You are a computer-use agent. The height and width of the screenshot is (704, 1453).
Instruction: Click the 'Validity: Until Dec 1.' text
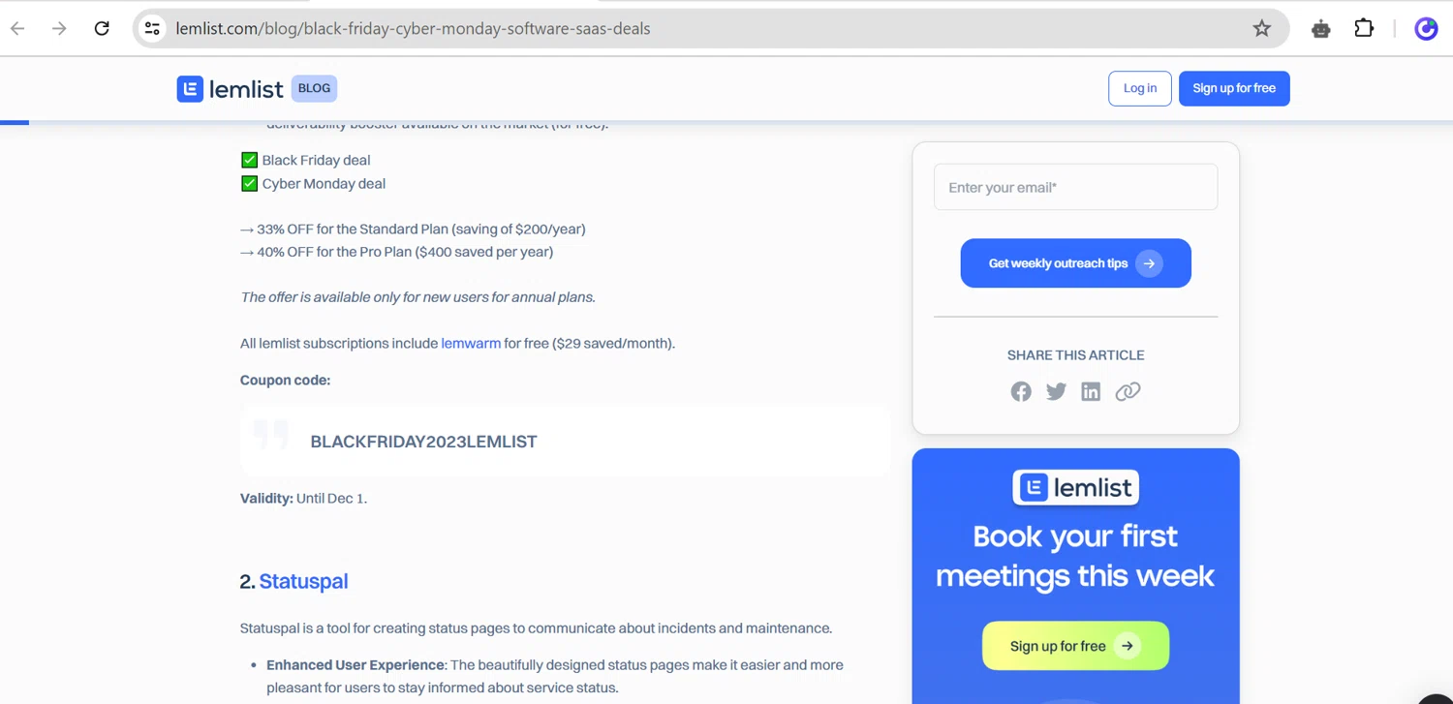point(303,499)
